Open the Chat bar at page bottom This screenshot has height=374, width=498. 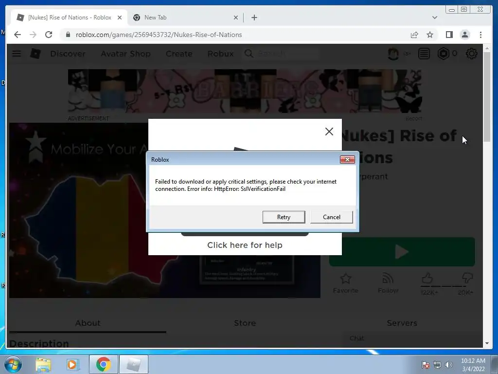coord(411,338)
